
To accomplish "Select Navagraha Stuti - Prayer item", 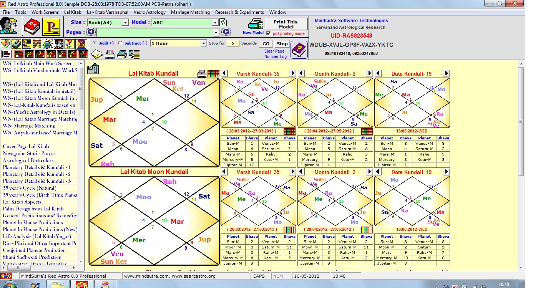I will click(x=29, y=153).
